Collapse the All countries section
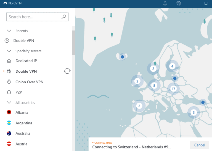 (x=9, y=103)
